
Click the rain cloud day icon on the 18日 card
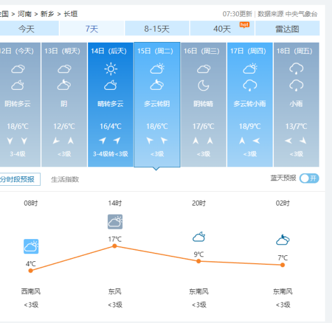point(296,68)
